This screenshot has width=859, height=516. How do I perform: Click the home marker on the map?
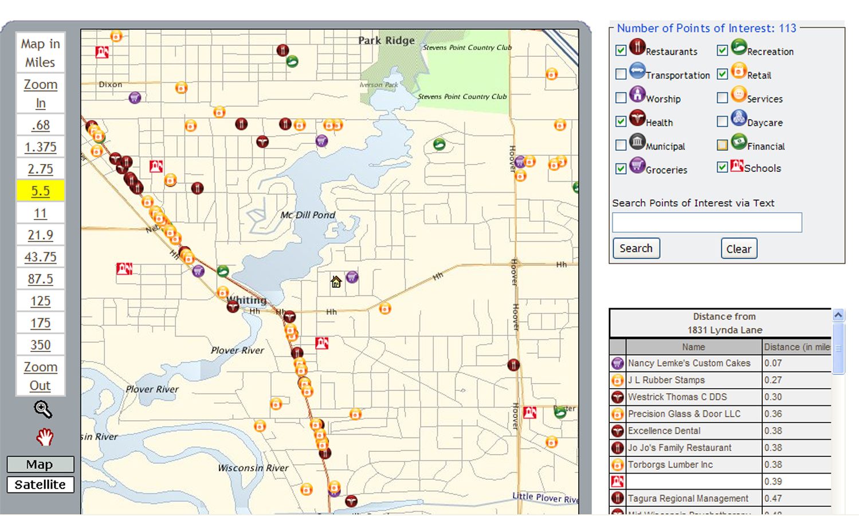pyautogui.click(x=336, y=282)
